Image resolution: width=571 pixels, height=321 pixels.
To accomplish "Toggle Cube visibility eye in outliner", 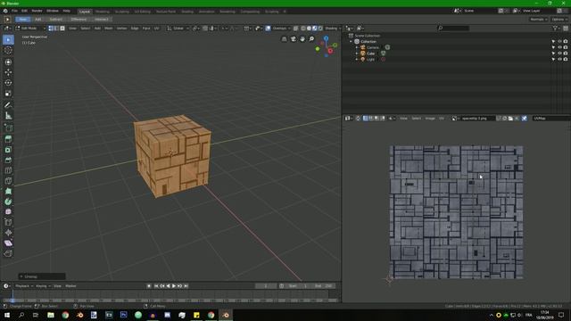I will pyautogui.click(x=559, y=53).
